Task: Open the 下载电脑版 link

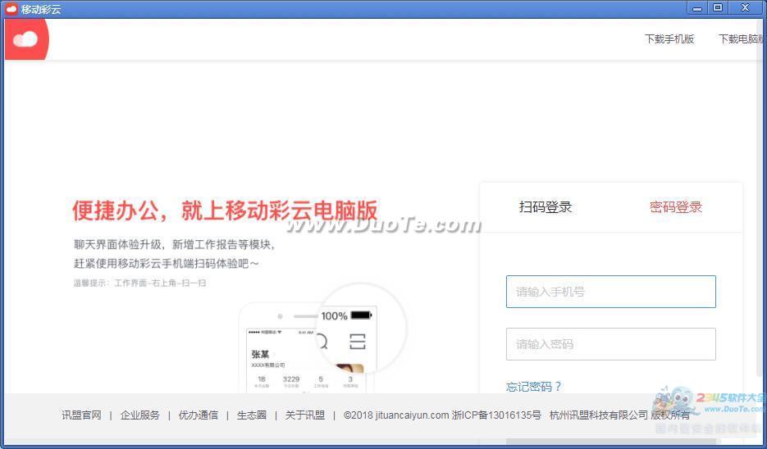Action: [741, 39]
